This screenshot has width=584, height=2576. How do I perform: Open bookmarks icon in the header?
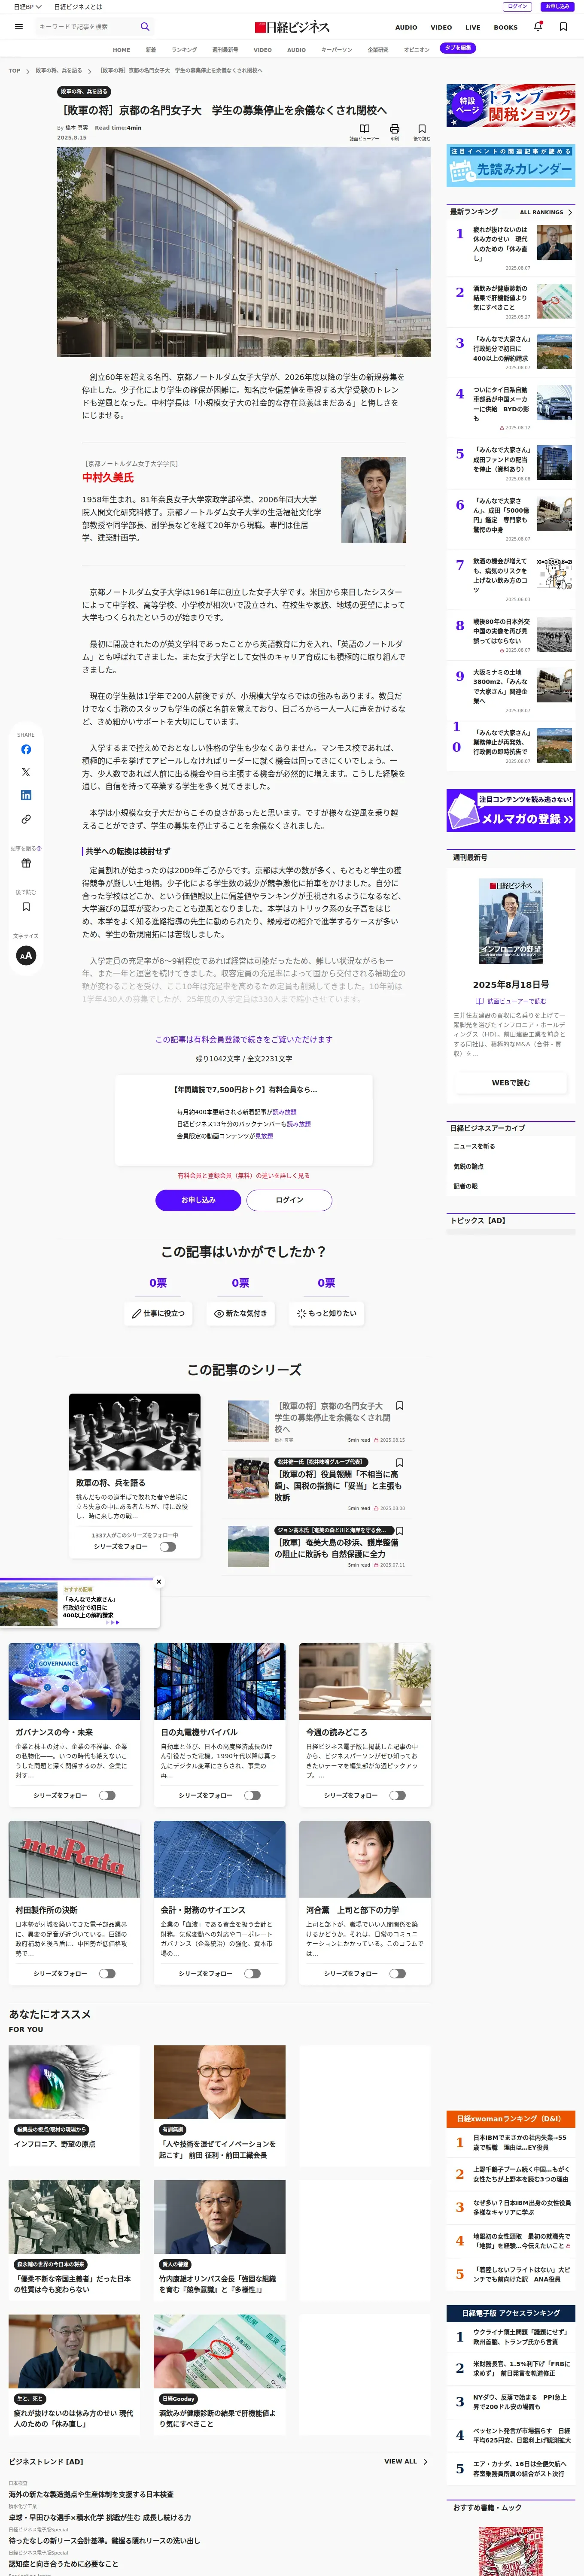(563, 27)
